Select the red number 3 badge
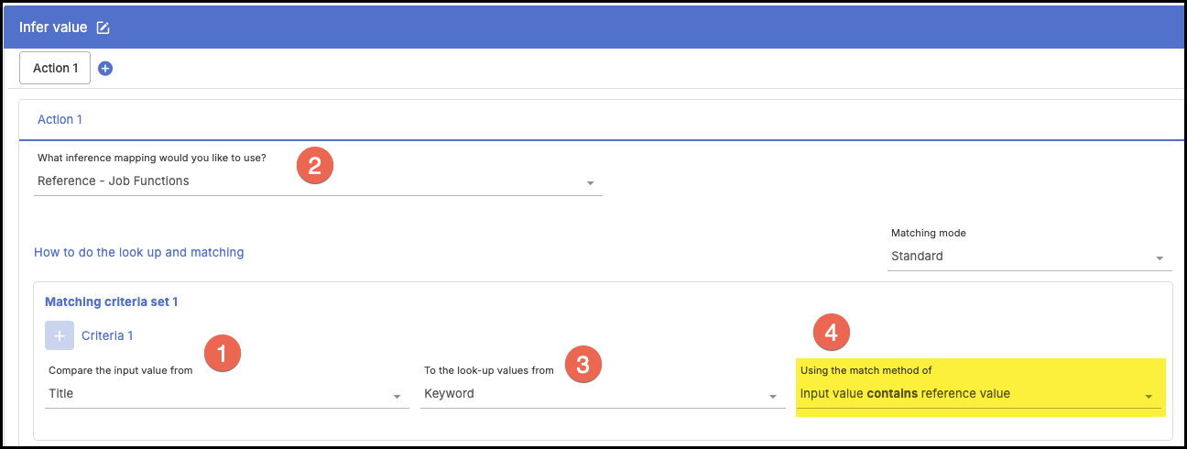The image size is (1187, 449). point(583,365)
